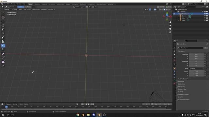Expand the Custom Properties panel

tap(184, 100)
